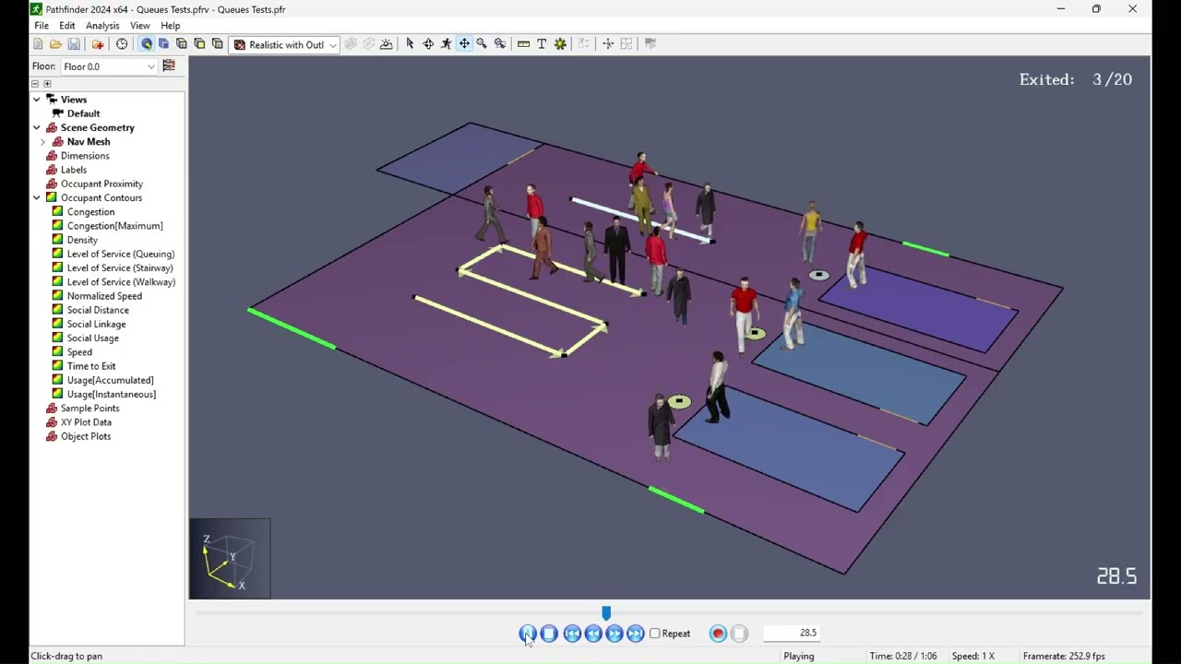Open the File menu
The height and width of the screenshot is (664, 1181).
click(42, 26)
